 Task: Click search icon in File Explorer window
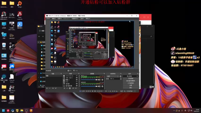(151, 36)
